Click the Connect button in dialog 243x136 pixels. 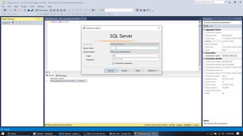111,71
